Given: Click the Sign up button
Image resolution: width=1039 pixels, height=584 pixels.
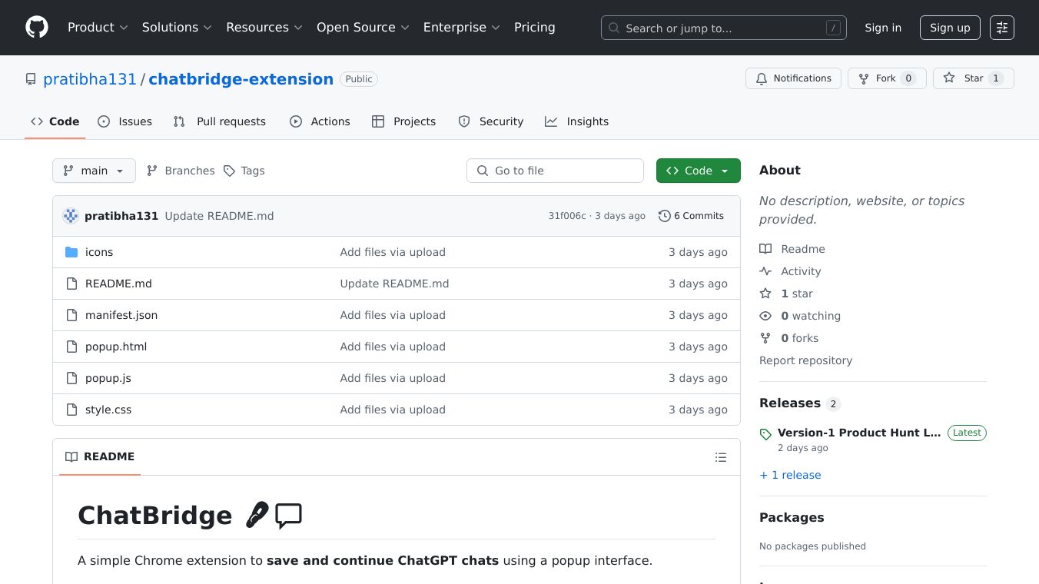Looking at the screenshot, I should coord(949,28).
